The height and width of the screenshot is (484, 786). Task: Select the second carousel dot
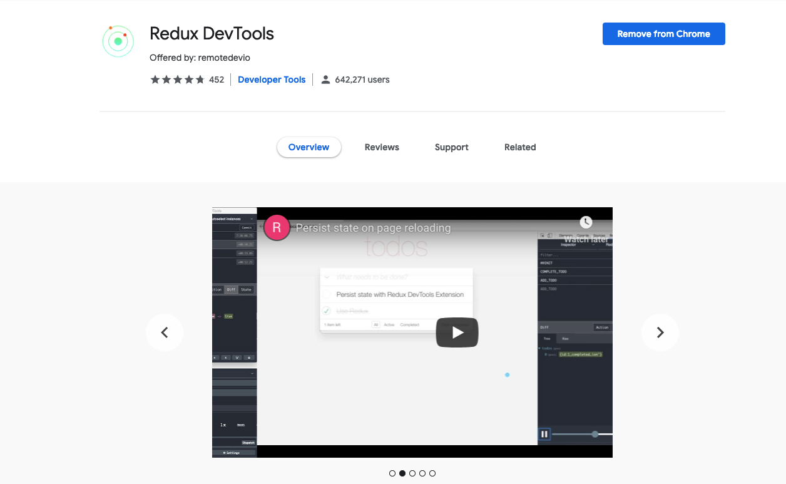click(x=402, y=473)
